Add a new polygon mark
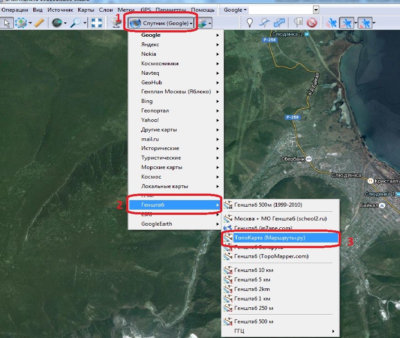The width and height of the screenshot is (400, 338). 279,23
